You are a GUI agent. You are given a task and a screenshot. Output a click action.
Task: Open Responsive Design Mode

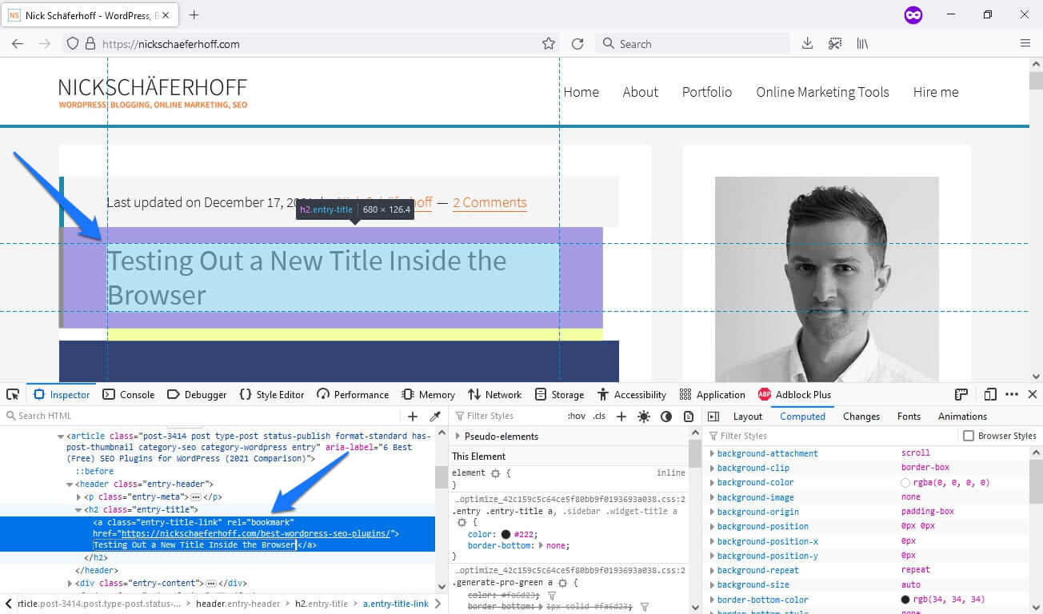tap(989, 394)
